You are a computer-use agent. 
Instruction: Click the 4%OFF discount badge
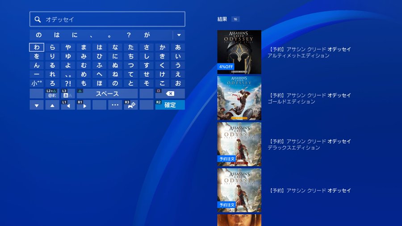(226, 67)
